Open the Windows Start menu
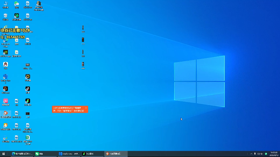 pos(3,154)
